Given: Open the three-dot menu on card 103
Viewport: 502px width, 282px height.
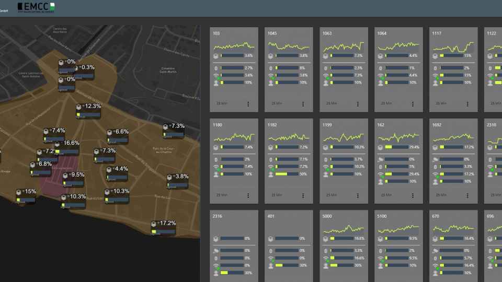Looking at the screenshot, I should (x=248, y=104).
